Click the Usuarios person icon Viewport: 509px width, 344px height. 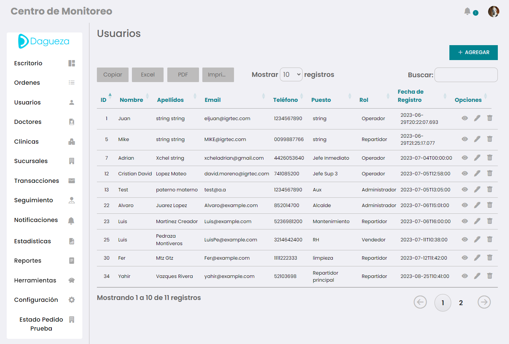tap(72, 102)
